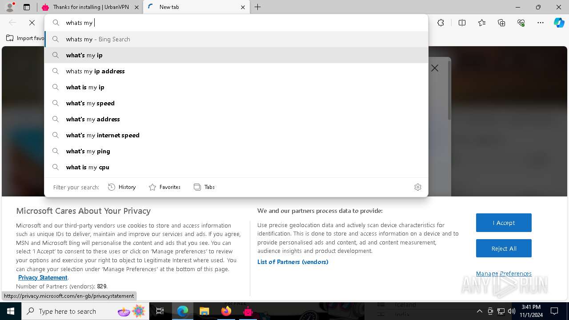
Task: Open the notification center icon
Action: coord(554,311)
